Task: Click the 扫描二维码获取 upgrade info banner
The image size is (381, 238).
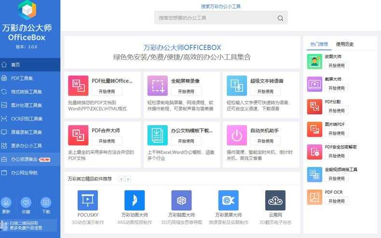Action: [x=28, y=225]
